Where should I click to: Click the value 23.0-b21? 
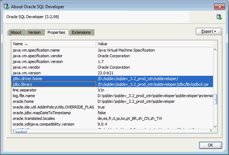pyautogui.click(x=105, y=73)
